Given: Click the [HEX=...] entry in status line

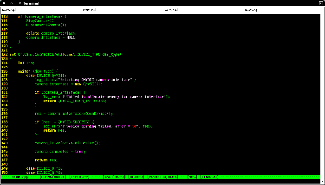Looking at the screenshot, I should point(136,177).
